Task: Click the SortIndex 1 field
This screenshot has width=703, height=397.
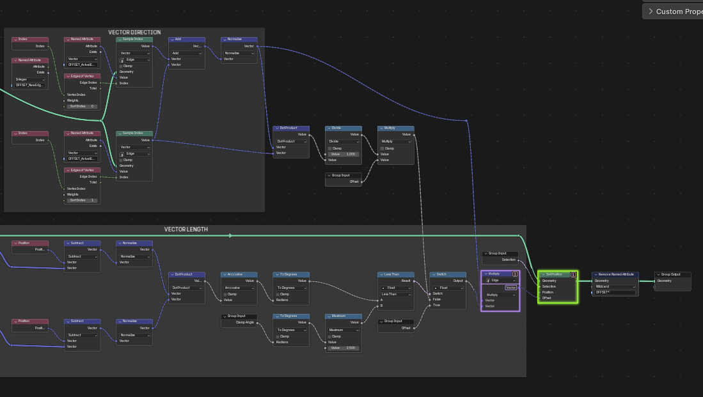Action: (x=82, y=200)
